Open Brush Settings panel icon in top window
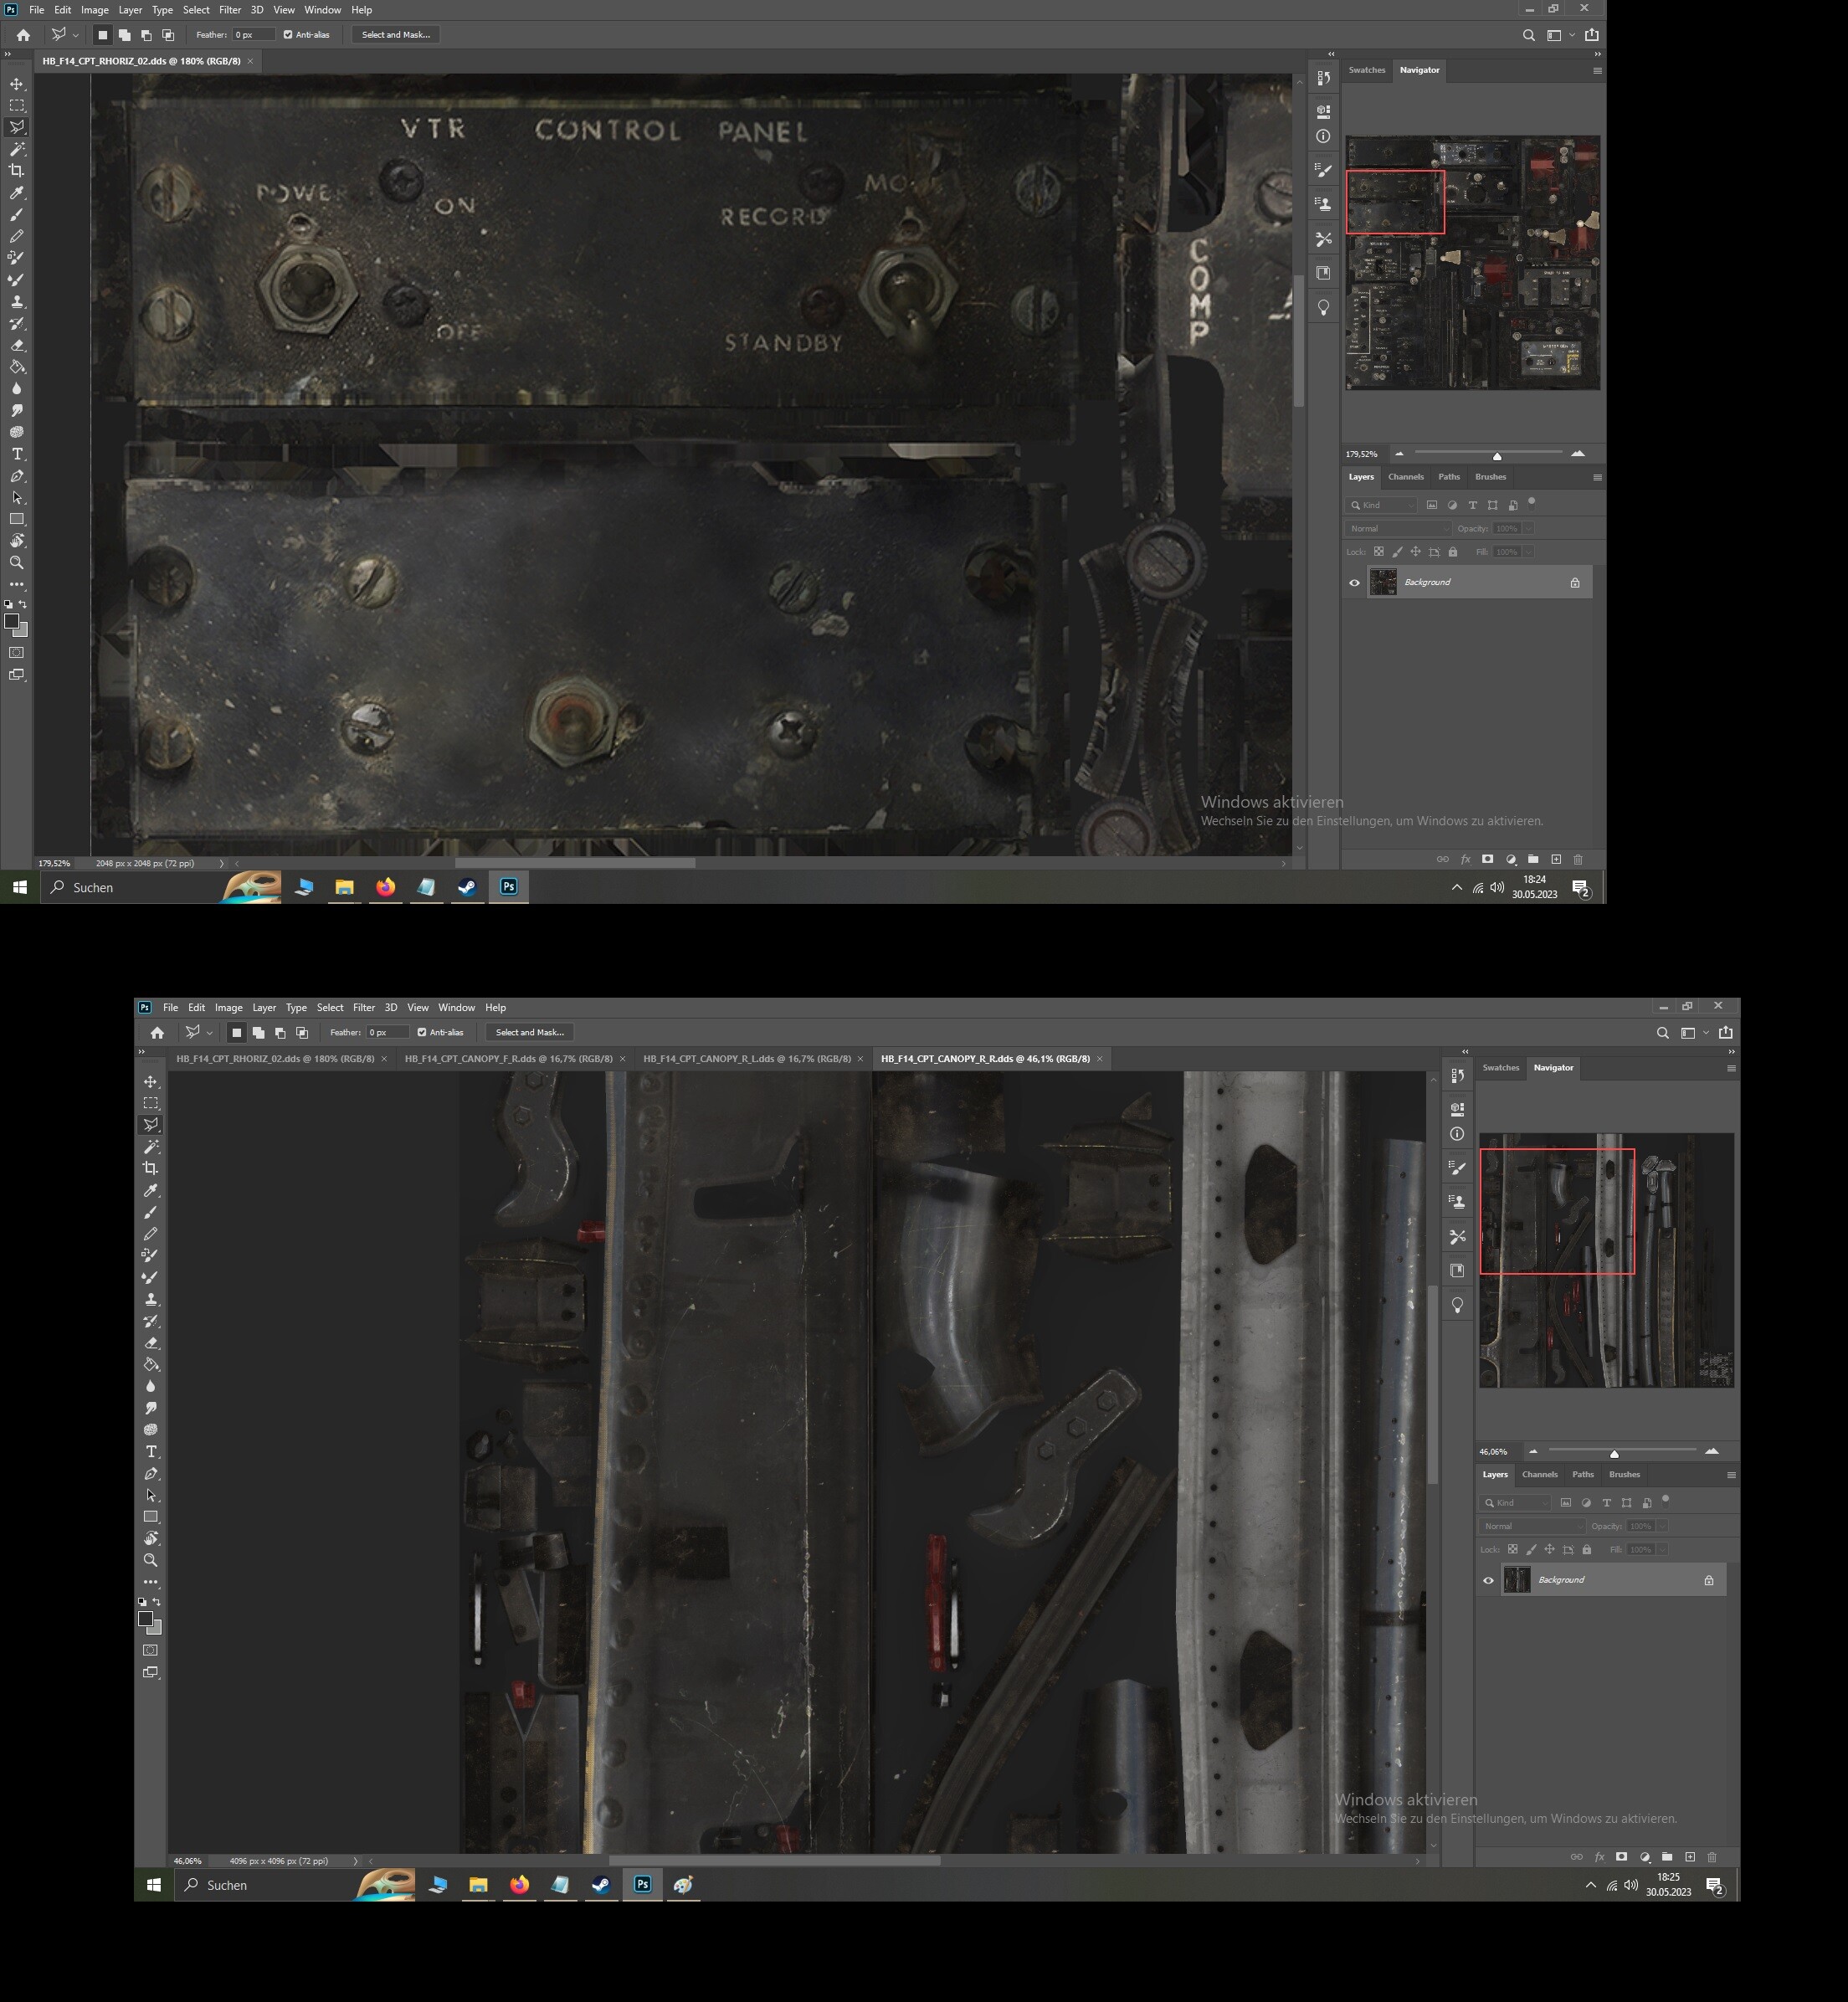This screenshot has height=2002, width=1848. (1323, 170)
